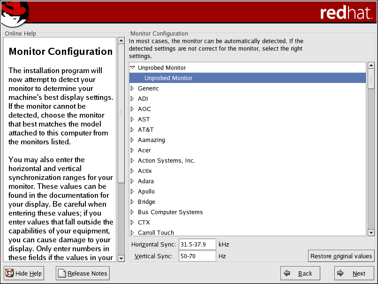Click in the Vertical Sync field
This screenshot has width=378, height=284.
pyautogui.click(x=197, y=256)
